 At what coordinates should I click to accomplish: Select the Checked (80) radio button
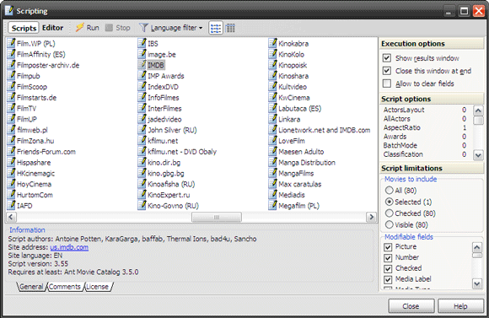[x=389, y=213]
